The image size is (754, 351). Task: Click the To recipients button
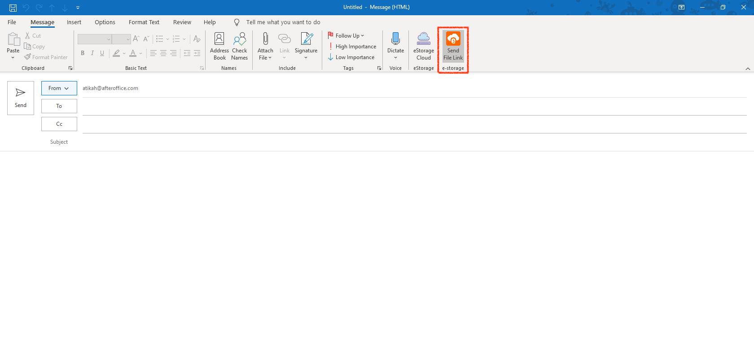coord(59,106)
